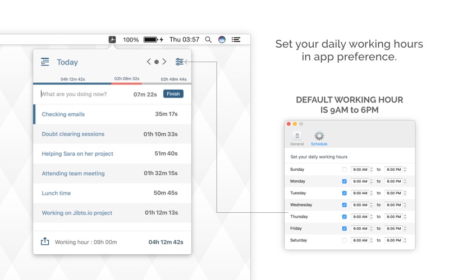This screenshot has height=280, width=449.
Task: Click the Working hour : 09h 00m label
Action: [86, 242]
